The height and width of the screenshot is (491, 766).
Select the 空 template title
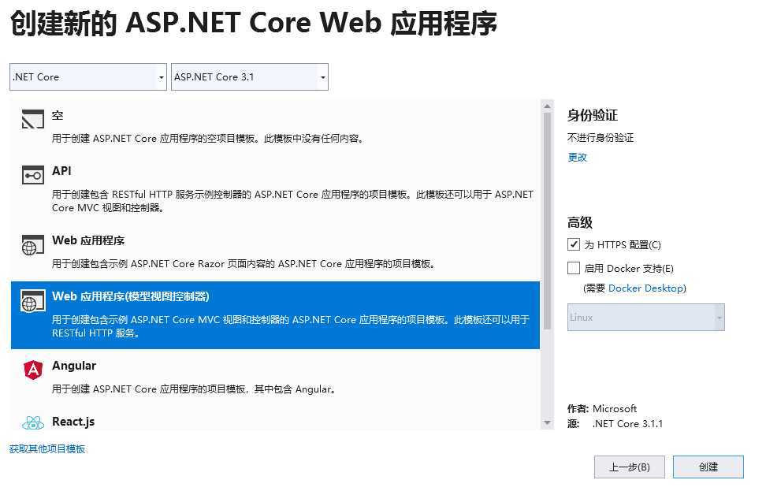[58, 115]
